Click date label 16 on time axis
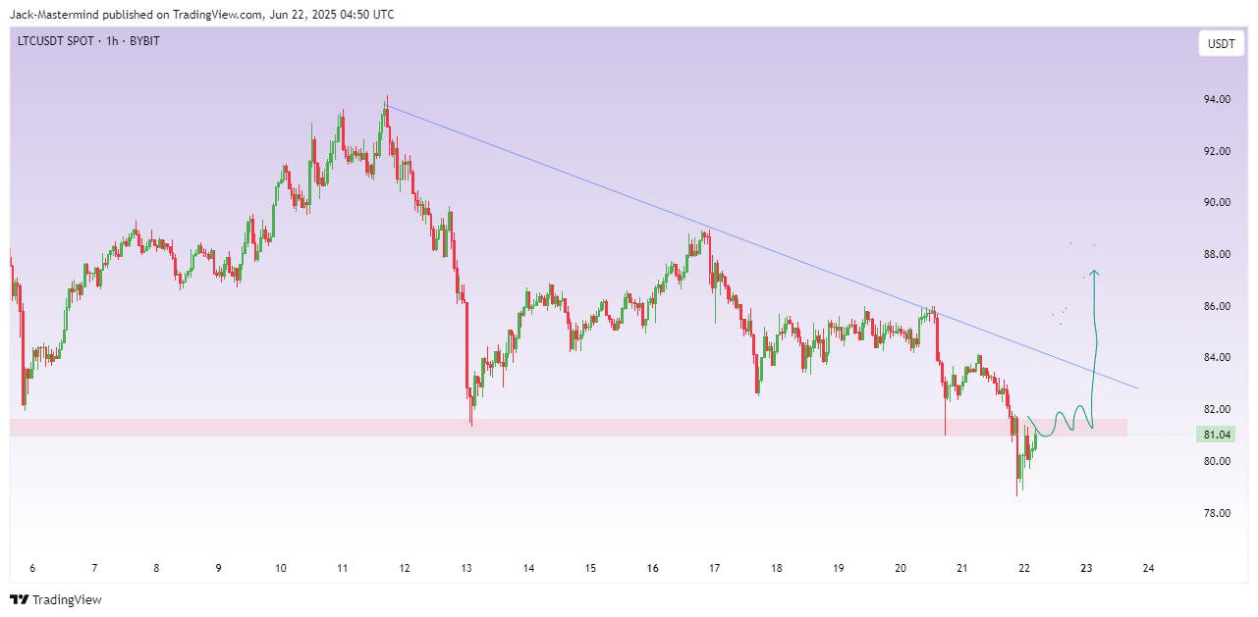Viewport: 1258px width, 617px height. point(652,568)
